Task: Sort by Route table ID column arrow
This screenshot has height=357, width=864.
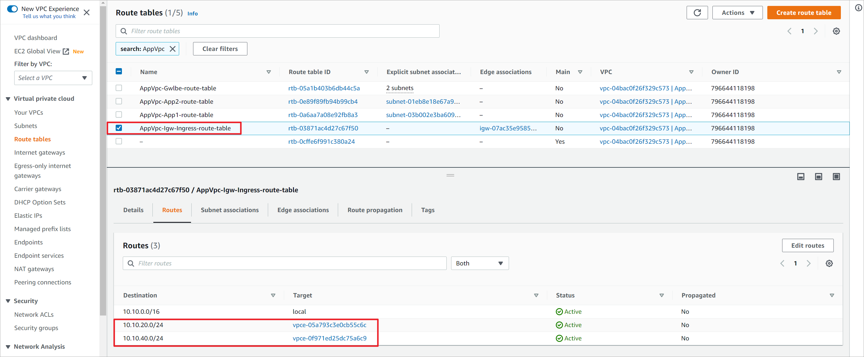Action: tap(367, 72)
